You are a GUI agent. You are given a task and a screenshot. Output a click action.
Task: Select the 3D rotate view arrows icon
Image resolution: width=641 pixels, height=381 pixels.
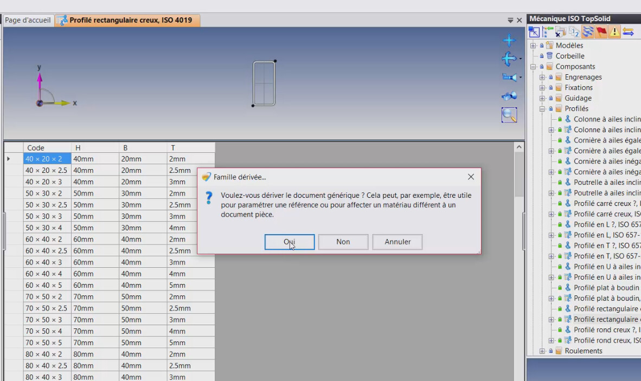(509, 59)
